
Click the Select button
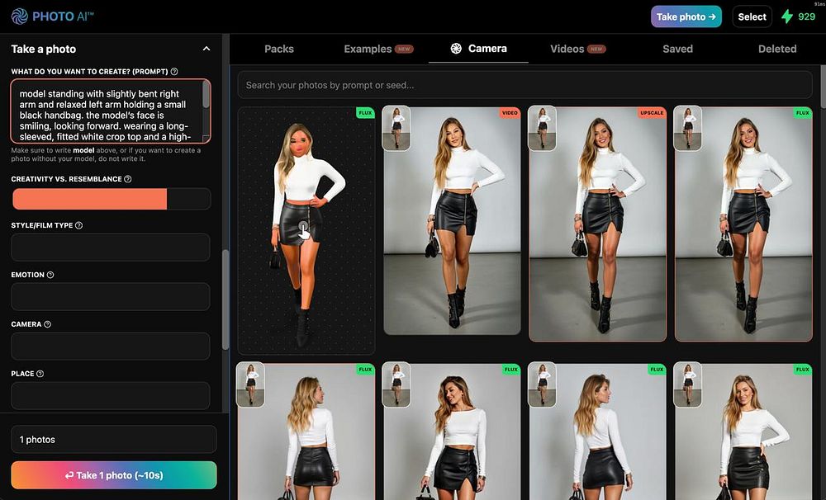pyautogui.click(x=752, y=17)
